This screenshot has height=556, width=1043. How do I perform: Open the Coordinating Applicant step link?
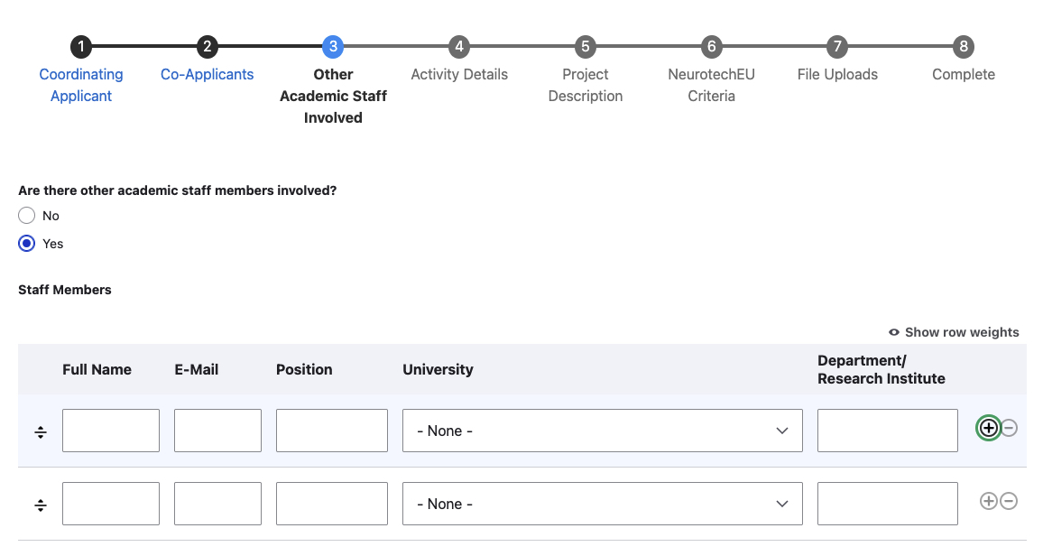click(81, 85)
